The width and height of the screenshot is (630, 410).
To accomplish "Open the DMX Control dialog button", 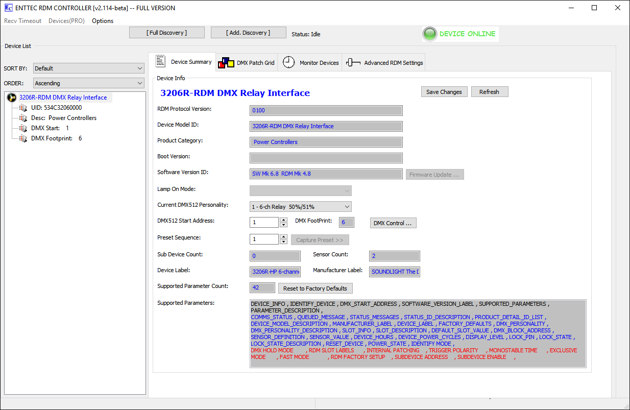I will (x=393, y=223).
